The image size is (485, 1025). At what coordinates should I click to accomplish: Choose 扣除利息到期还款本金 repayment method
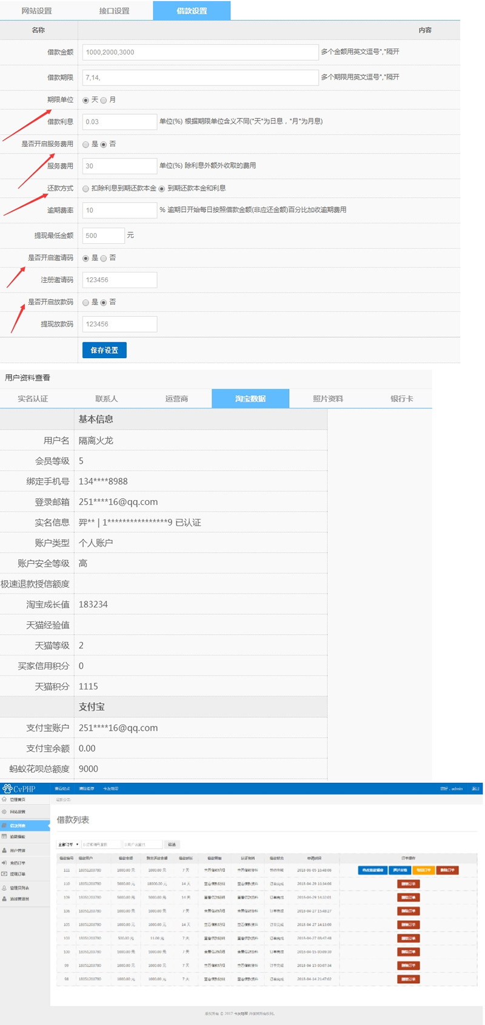[86, 189]
